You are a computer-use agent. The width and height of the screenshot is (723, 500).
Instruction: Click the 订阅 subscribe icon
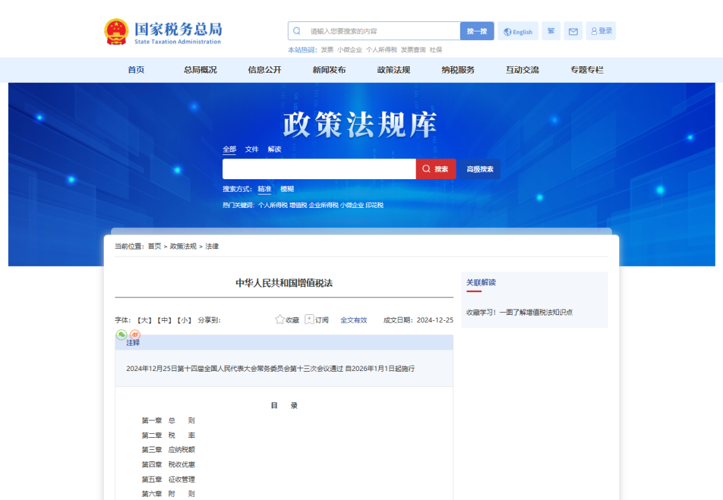click(309, 320)
